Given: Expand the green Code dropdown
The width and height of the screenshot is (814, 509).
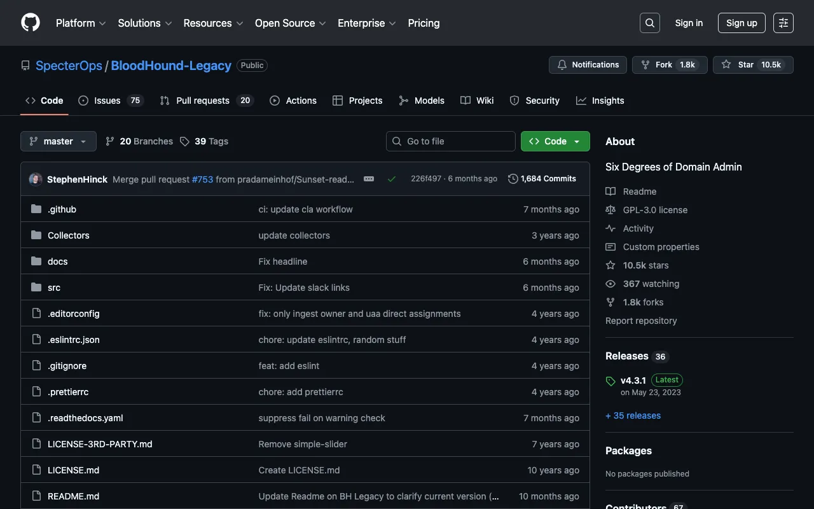Looking at the screenshot, I should [555, 141].
